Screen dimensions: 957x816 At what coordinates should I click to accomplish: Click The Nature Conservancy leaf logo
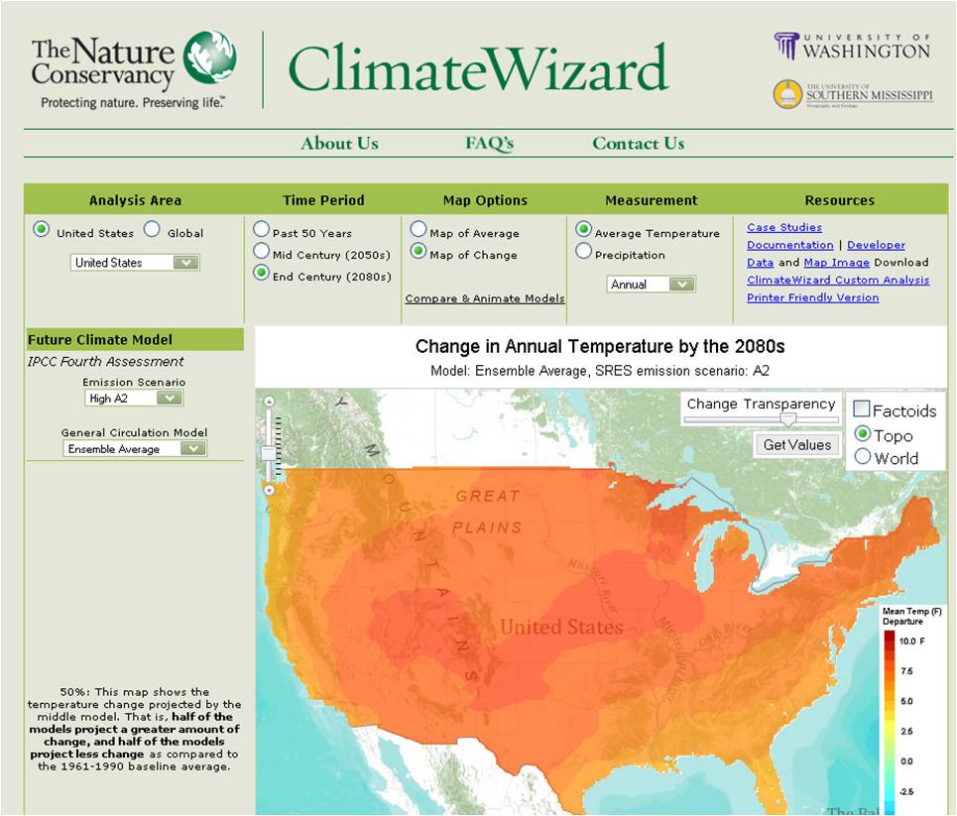[x=209, y=58]
